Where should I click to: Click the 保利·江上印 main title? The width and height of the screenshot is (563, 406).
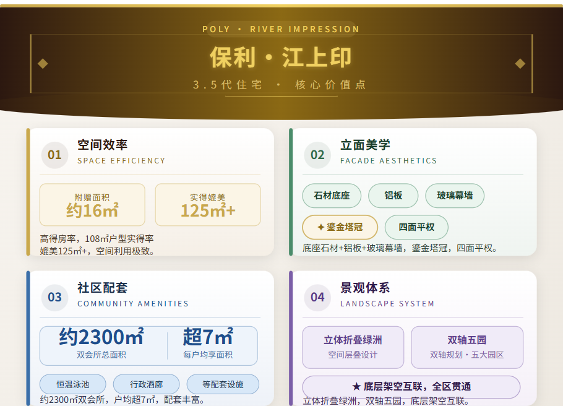[x=281, y=57]
